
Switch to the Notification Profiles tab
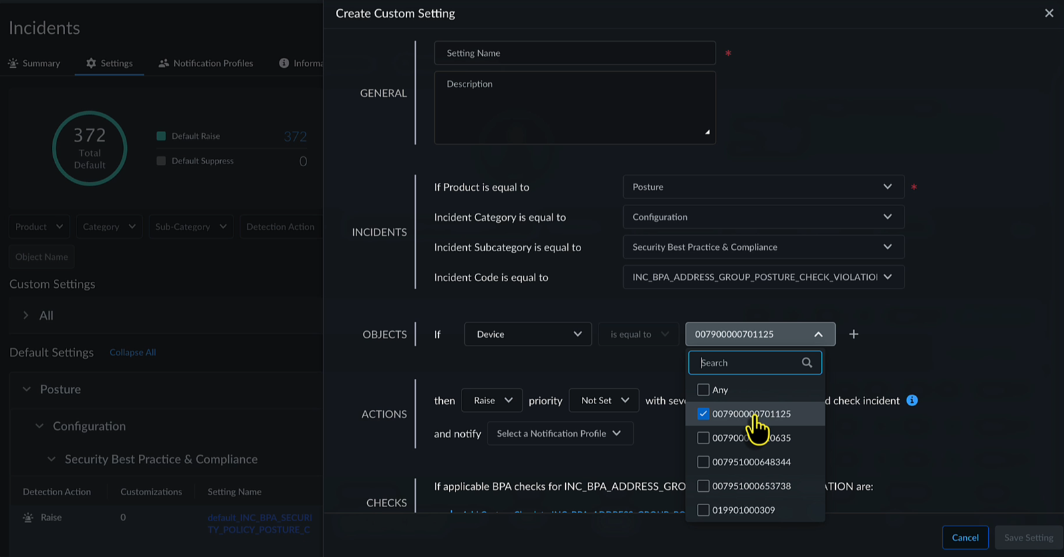tap(212, 63)
